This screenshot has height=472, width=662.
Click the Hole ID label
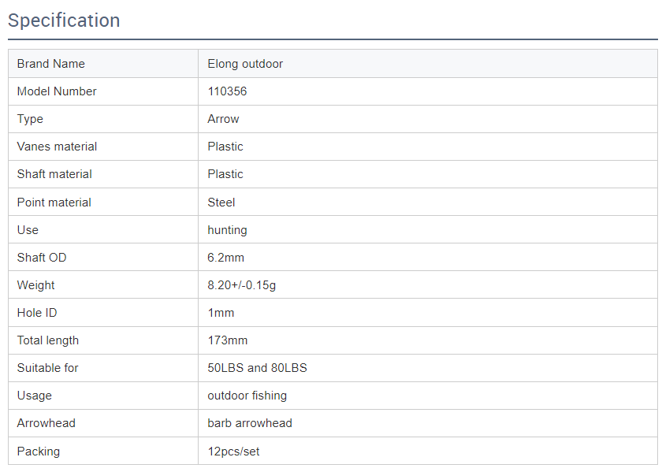tap(37, 313)
